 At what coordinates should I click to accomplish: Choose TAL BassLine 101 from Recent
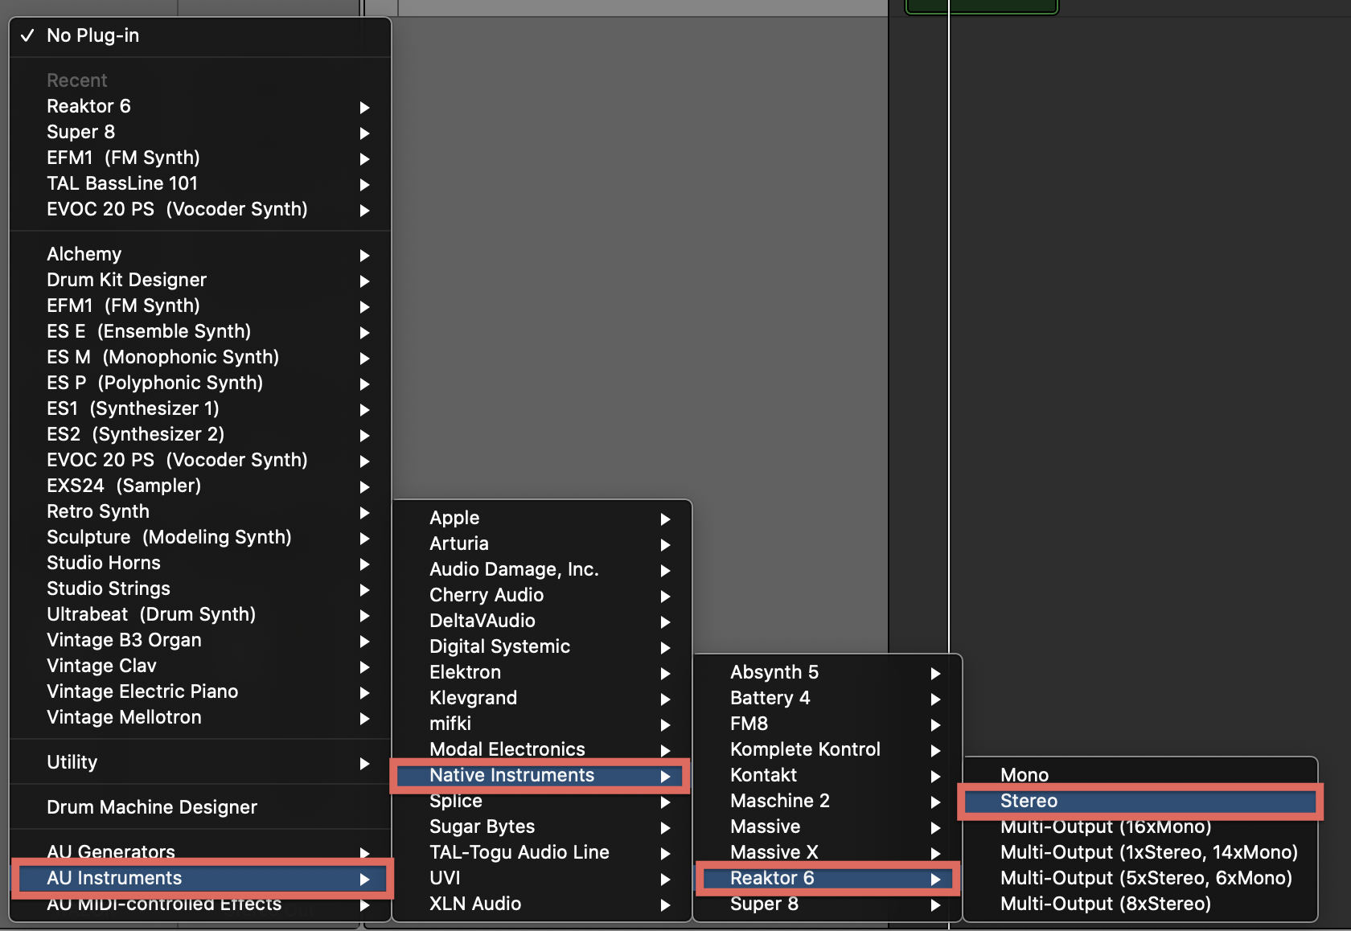122,183
